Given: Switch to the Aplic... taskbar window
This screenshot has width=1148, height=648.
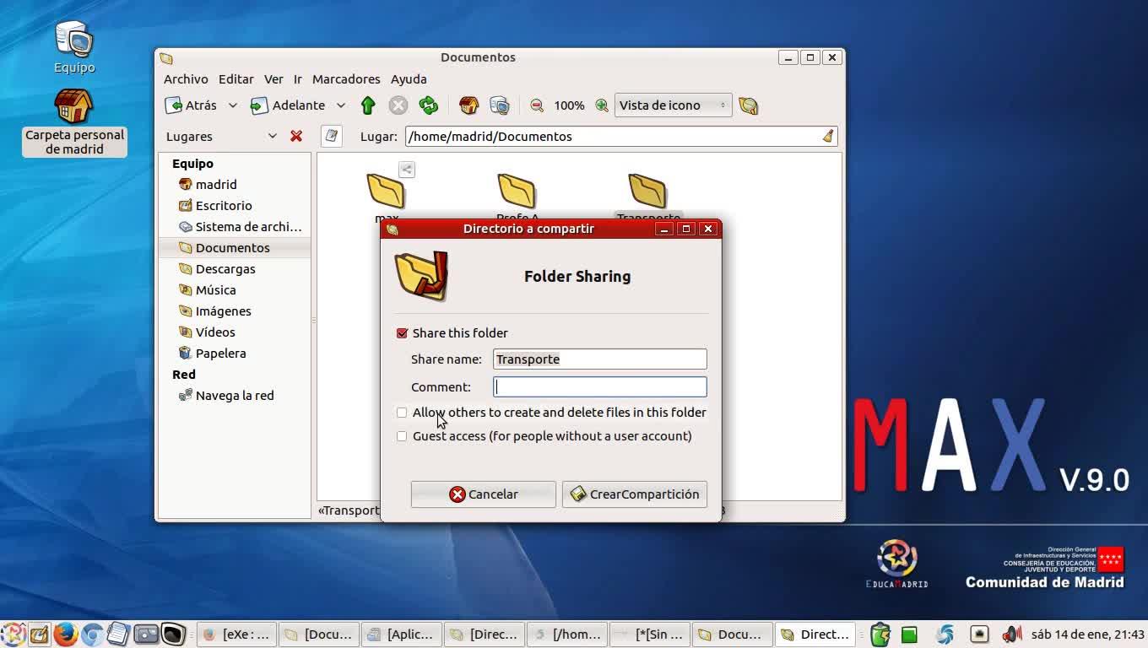Looking at the screenshot, I should (402, 634).
